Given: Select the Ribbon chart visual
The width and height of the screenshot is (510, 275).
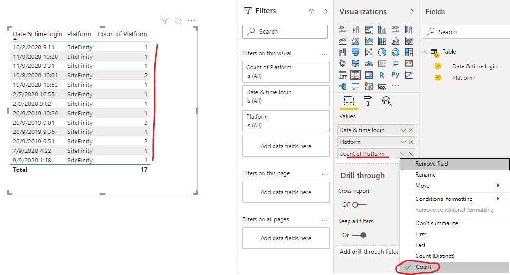Looking at the screenshot, I should pos(408,41).
